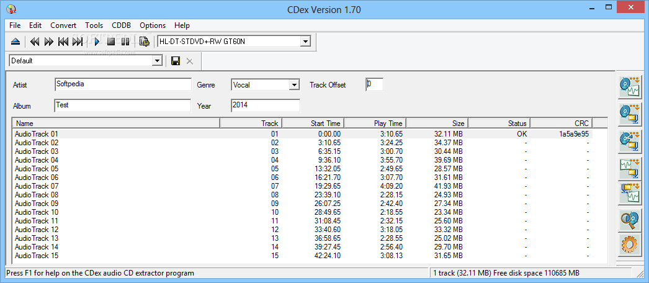Click the OK status of AudioTrack 01
649x283 pixels.
(x=522, y=134)
